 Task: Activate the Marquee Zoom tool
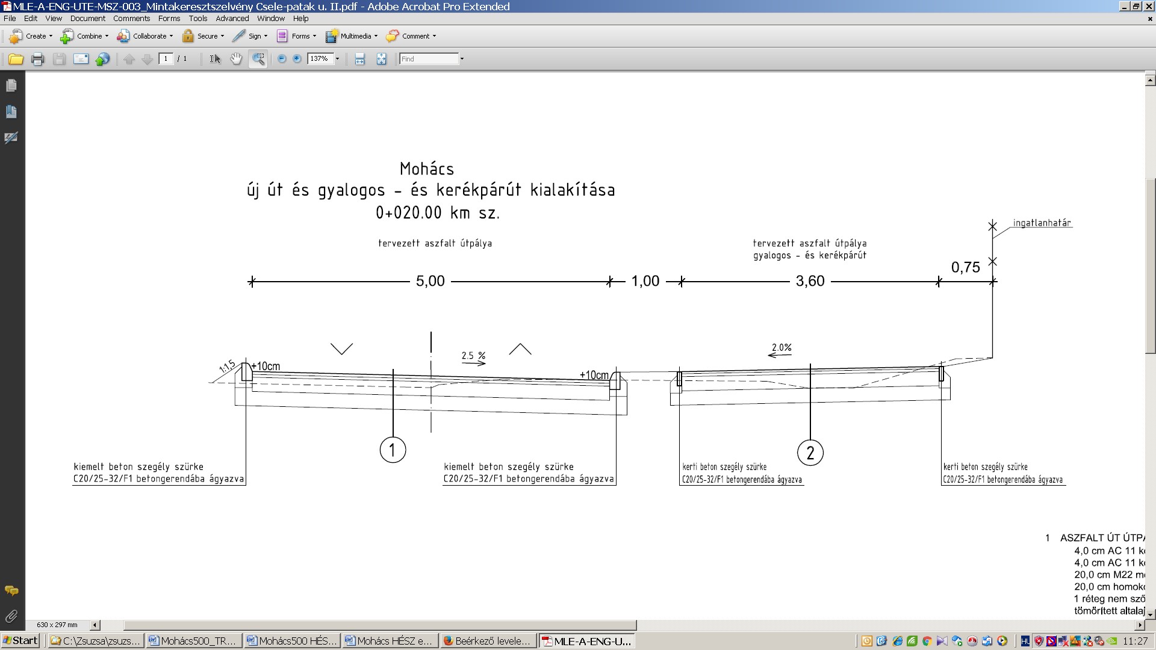coord(258,59)
